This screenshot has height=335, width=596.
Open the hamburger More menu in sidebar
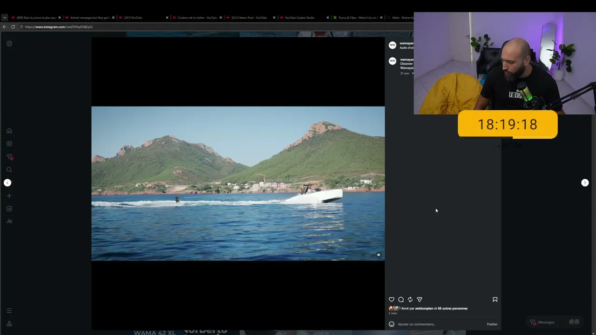[x=9, y=311]
